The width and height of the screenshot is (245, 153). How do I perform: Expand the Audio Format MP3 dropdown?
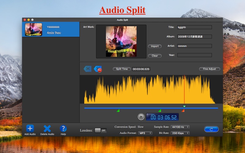(145, 133)
